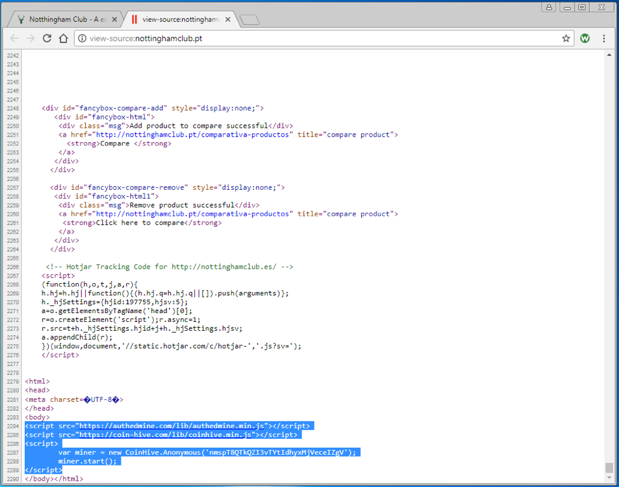Open a new tab
619x487 pixels.
pos(250,20)
